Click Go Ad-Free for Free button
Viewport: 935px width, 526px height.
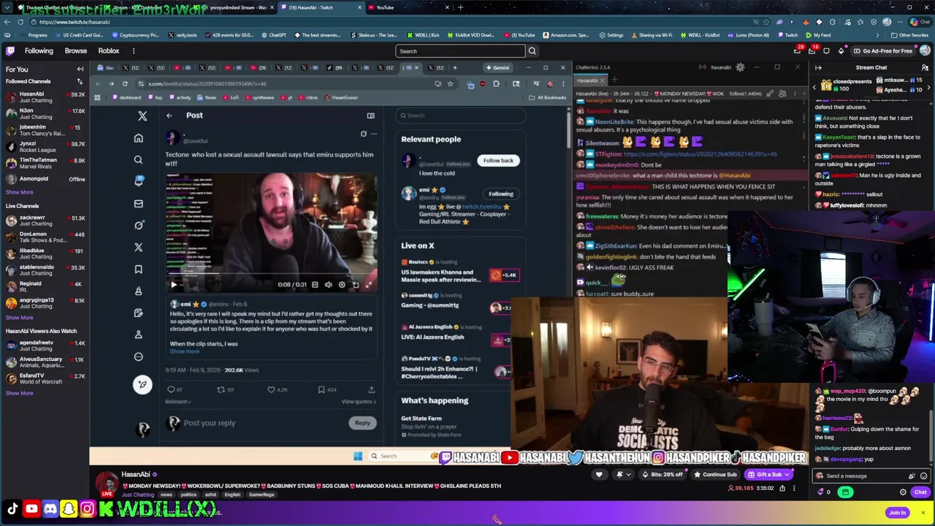tap(883, 51)
